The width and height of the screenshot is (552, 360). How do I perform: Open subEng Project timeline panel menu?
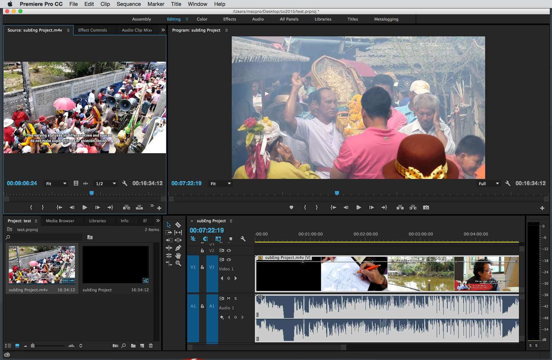click(231, 221)
